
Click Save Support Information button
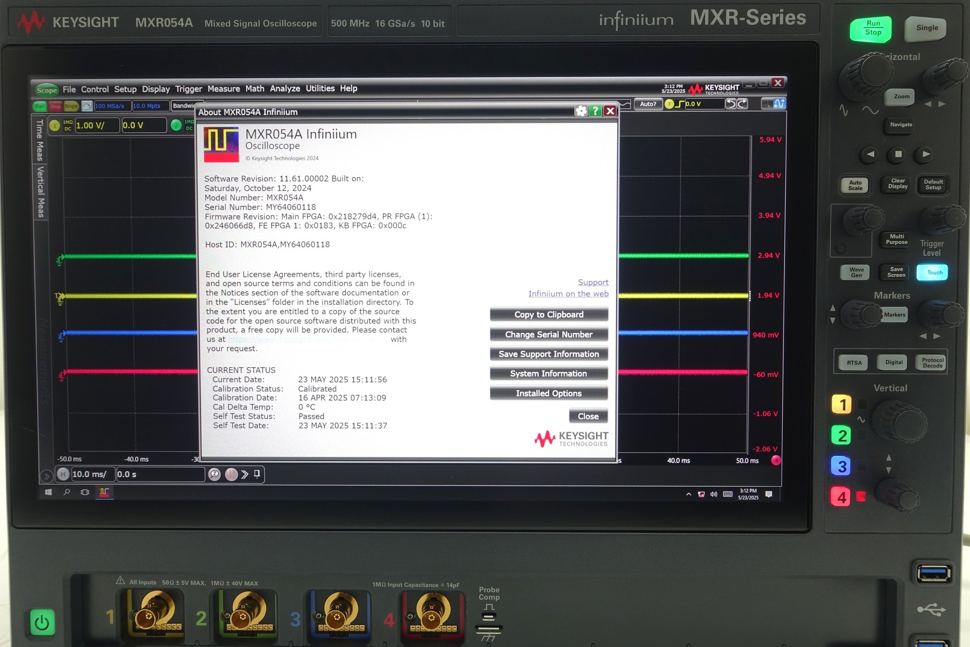549,354
